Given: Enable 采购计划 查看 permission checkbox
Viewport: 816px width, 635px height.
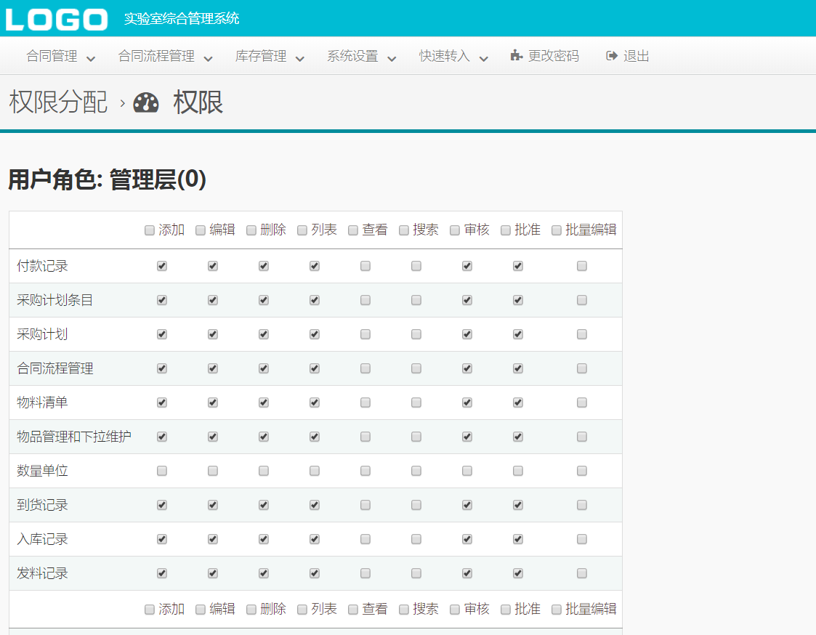Looking at the screenshot, I should (365, 334).
